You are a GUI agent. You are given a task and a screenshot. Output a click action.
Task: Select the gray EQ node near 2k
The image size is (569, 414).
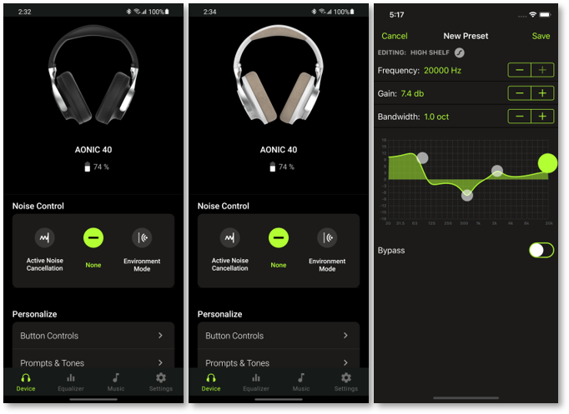pyautogui.click(x=496, y=171)
